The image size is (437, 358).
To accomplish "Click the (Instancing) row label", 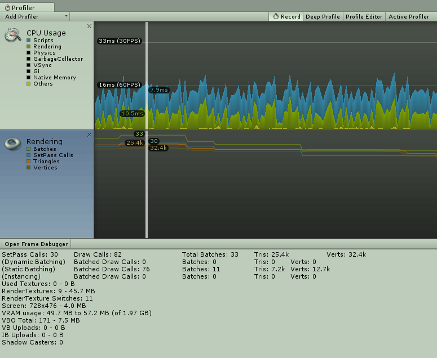I will [x=21, y=276].
